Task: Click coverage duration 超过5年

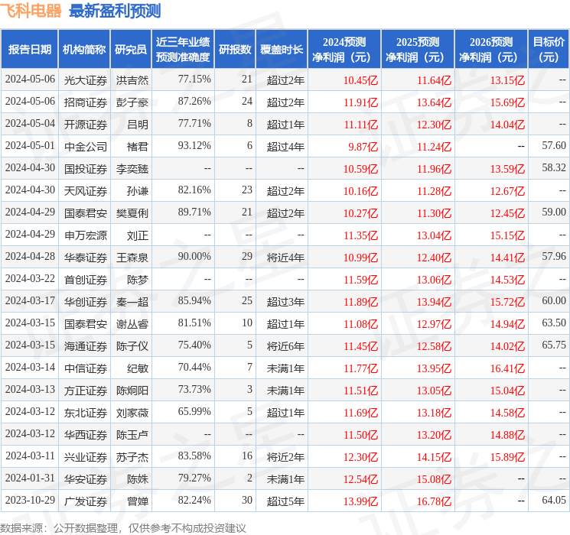Action: (x=285, y=501)
